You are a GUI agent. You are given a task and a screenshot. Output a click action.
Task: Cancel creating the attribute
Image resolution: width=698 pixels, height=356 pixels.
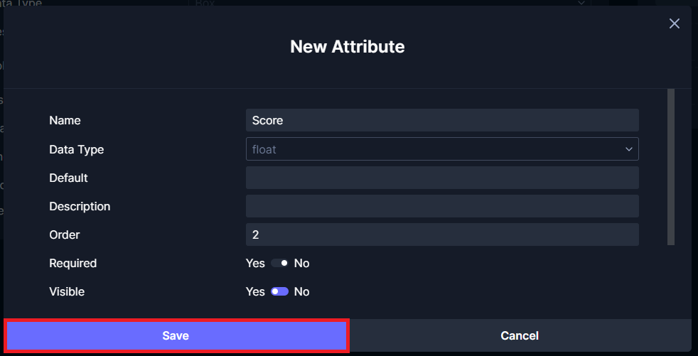click(520, 335)
